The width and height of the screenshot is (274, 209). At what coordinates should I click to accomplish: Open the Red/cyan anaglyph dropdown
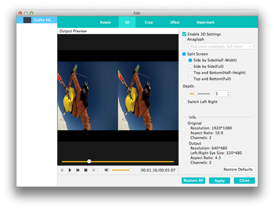[221, 46]
